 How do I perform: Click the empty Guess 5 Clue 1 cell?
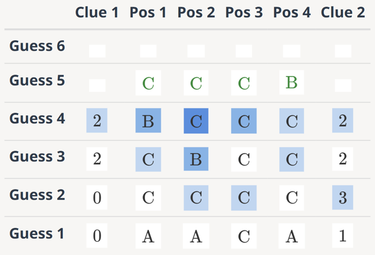[97, 85]
